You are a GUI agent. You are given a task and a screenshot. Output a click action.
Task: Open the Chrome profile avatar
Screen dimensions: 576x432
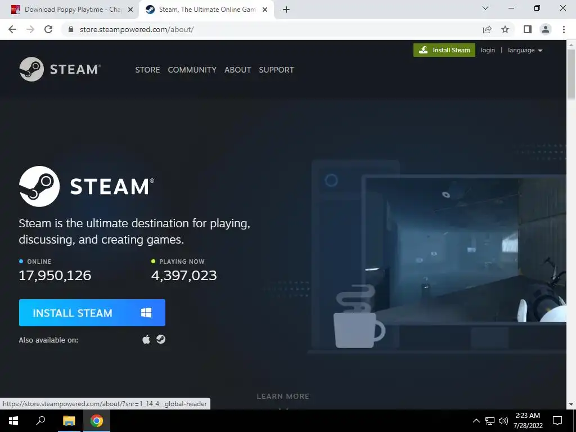pyautogui.click(x=546, y=29)
